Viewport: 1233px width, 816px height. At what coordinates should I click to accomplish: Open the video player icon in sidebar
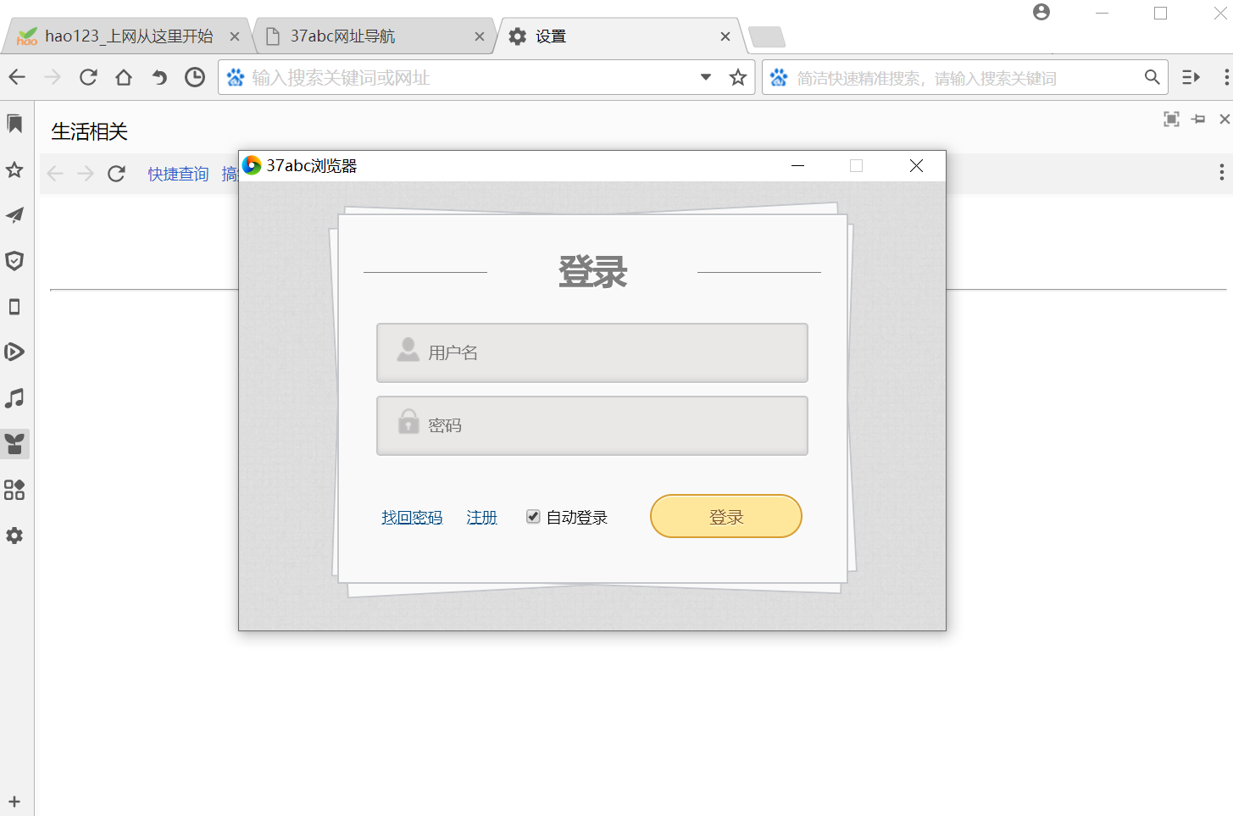[x=14, y=352]
